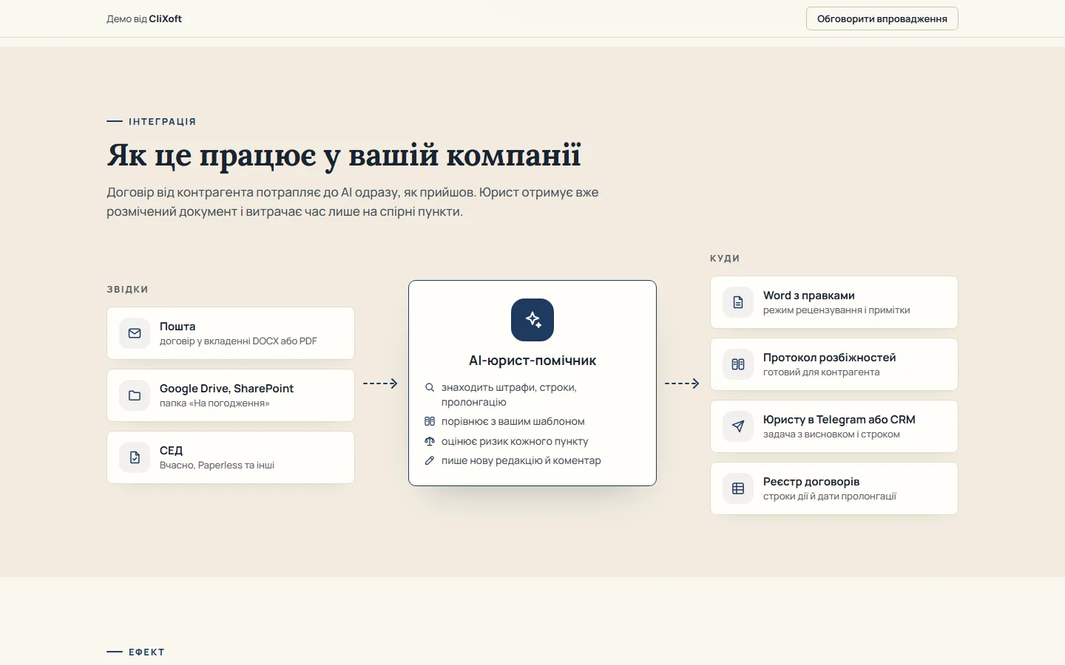
Task: Click the table icon beside Реєстр договорів
Action: tap(738, 488)
